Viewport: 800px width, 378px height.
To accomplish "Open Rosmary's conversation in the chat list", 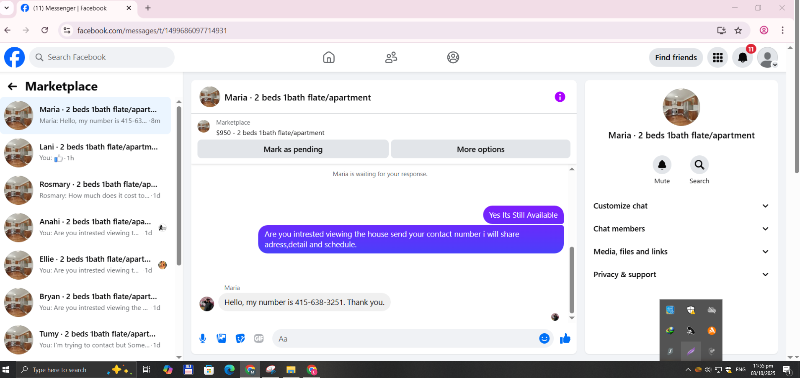I will 85,190.
